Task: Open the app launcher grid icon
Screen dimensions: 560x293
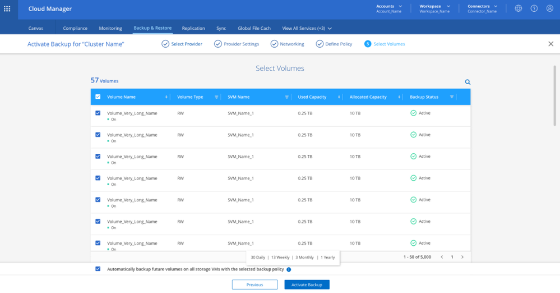Action: tap(7, 9)
